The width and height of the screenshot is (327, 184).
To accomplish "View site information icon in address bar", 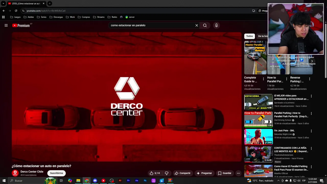I will pyautogui.click(x=23, y=11).
